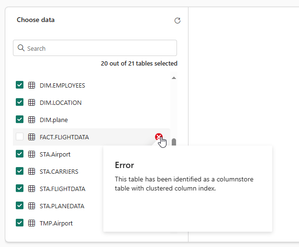Image resolution: width=299 pixels, height=247 pixels.
Task: Uncheck the DIM.plane table checkbox
Action: 20,120
